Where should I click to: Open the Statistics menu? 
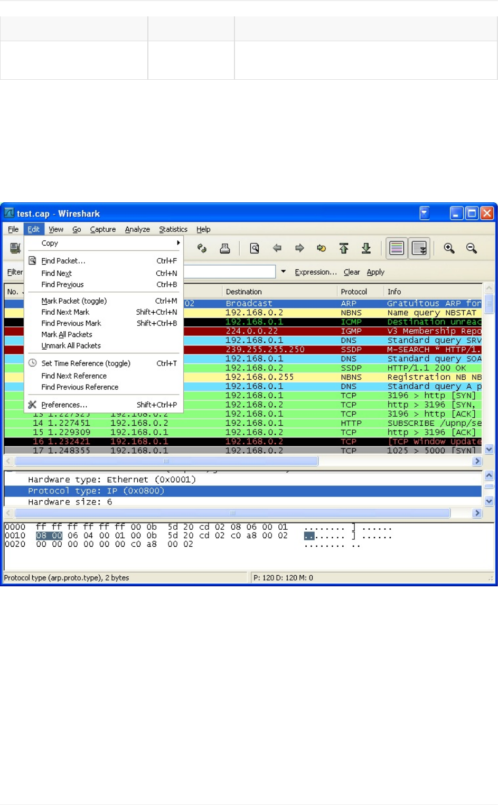click(173, 229)
